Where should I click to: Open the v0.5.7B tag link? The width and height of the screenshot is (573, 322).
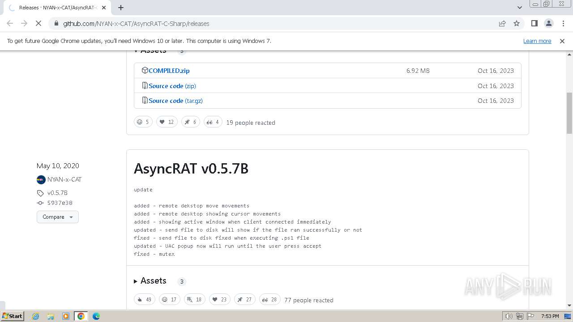tap(57, 193)
